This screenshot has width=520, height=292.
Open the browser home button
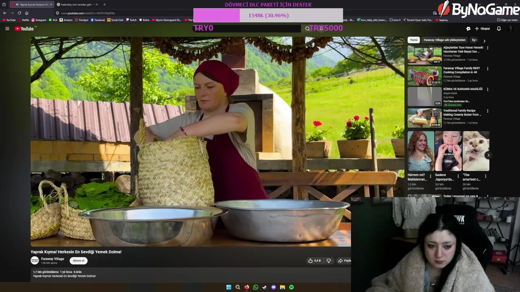pos(27,13)
